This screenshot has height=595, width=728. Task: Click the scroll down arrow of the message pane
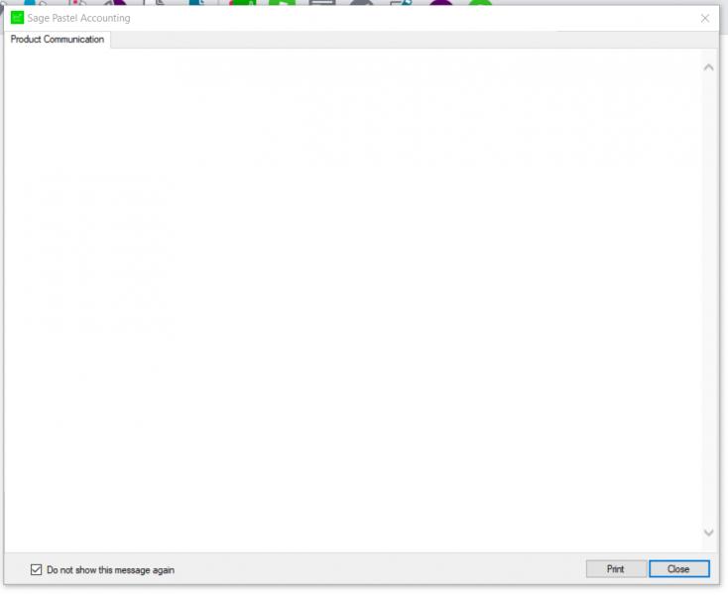point(708,533)
